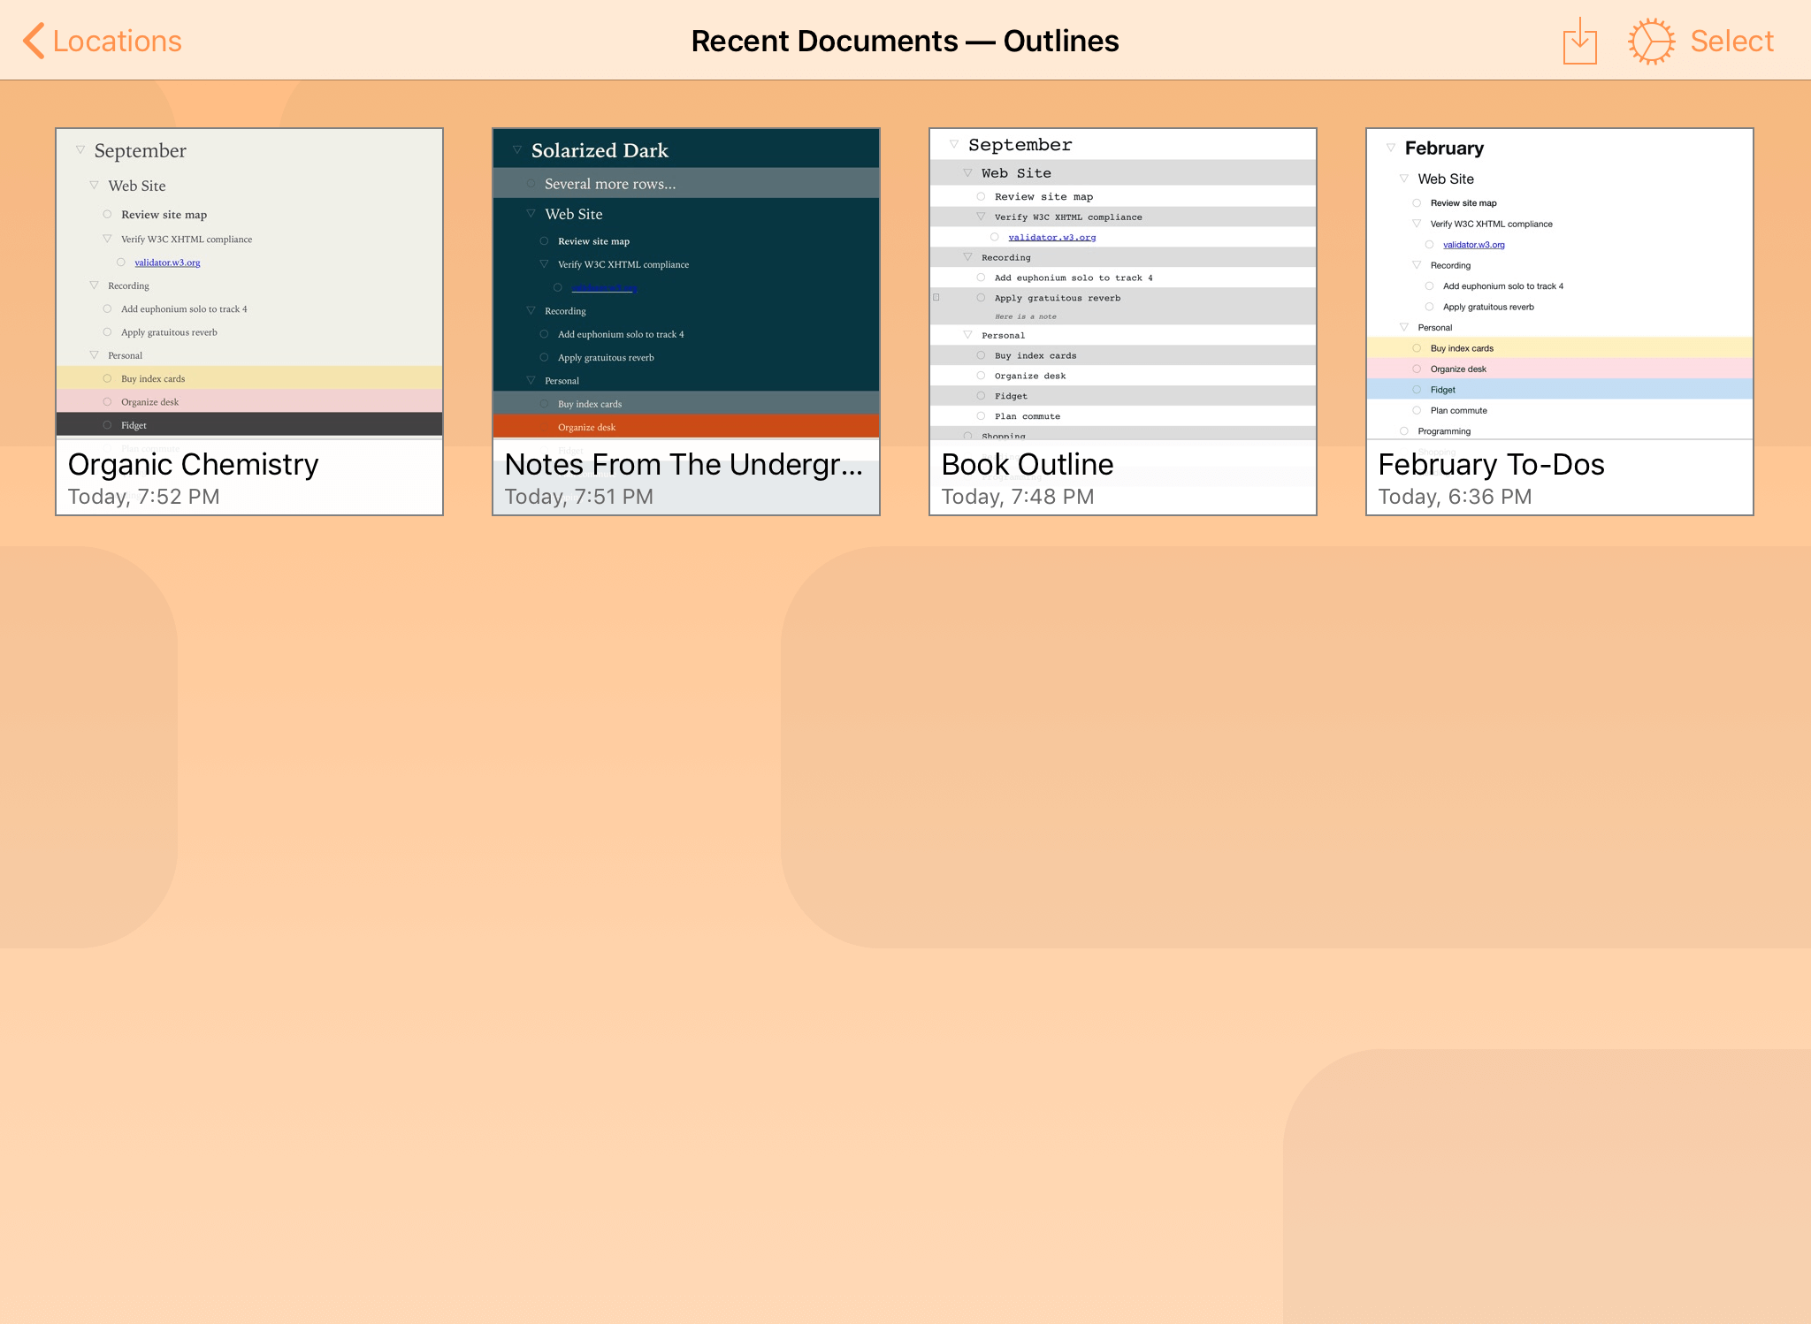The height and width of the screenshot is (1324, 1811).
Task: Click the back chevron before Locations
Action: [34, 41]
